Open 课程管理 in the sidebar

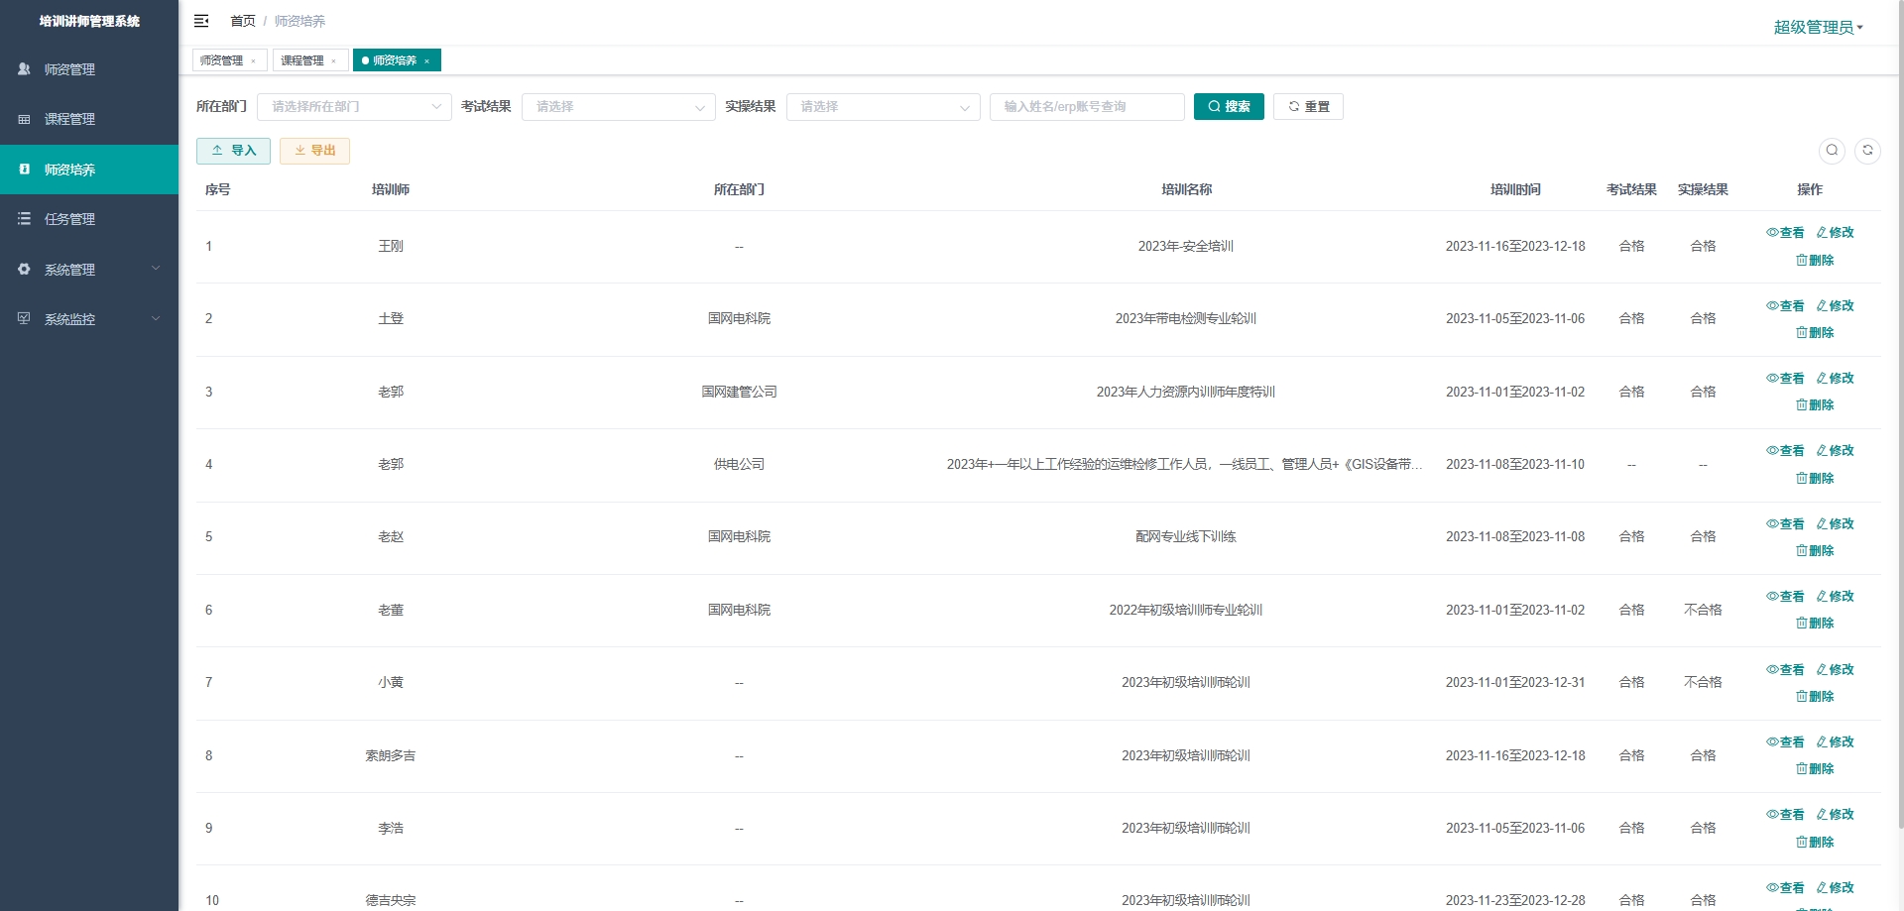coord(89,119)
